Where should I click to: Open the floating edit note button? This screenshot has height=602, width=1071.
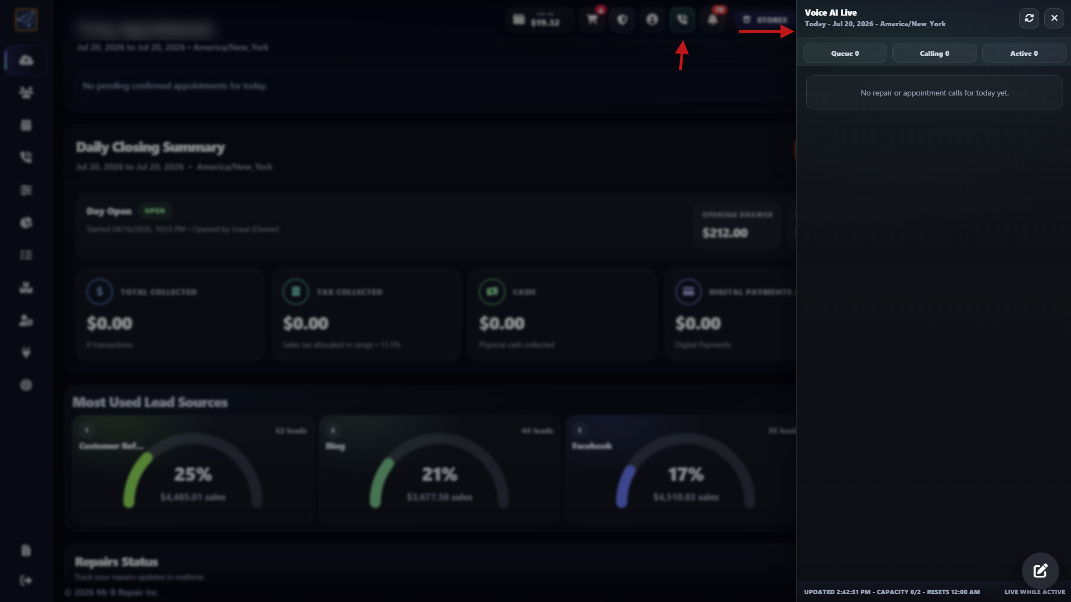pyautogui.click(x=1040, y=571)
